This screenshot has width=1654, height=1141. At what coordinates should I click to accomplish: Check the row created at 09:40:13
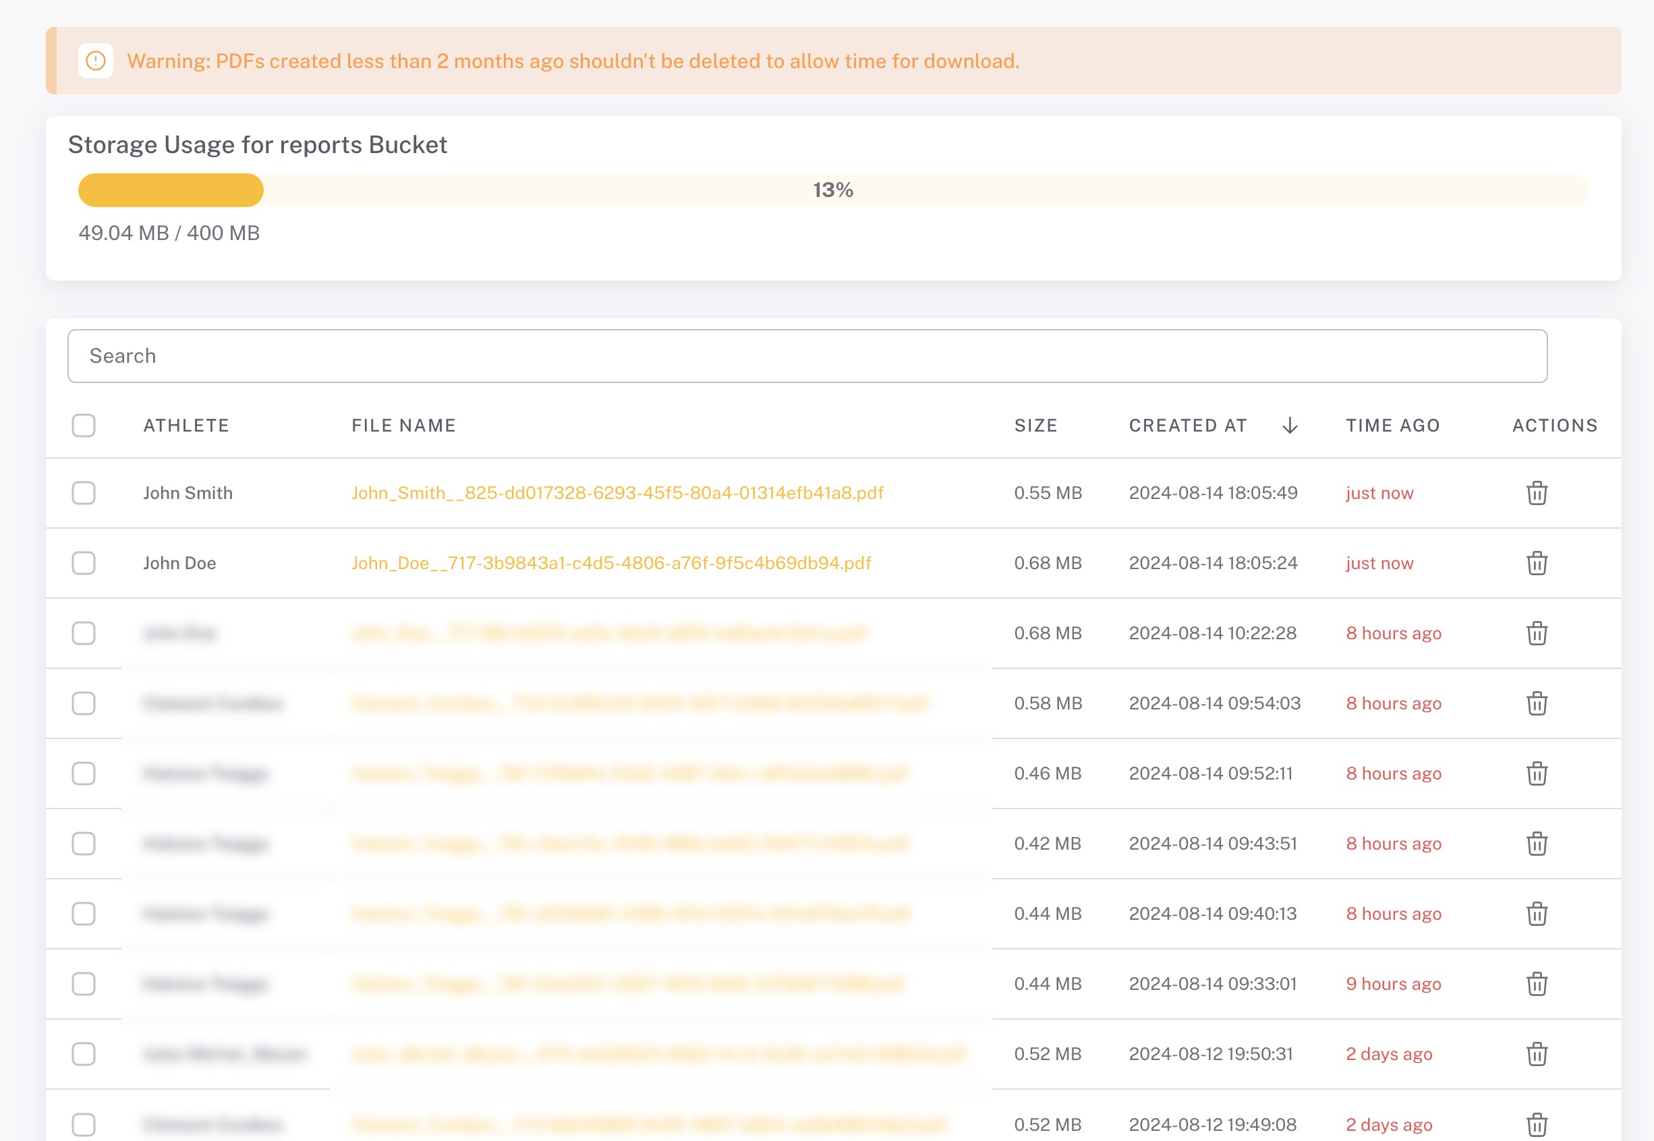[84, 913]
